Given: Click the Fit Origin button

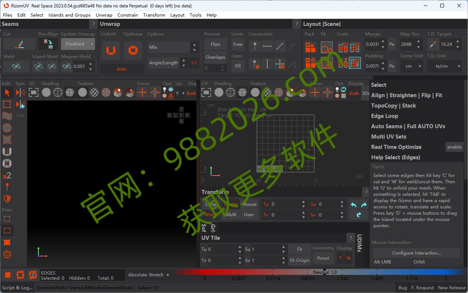Looking at the screenshot, I should tap(300, 260).
